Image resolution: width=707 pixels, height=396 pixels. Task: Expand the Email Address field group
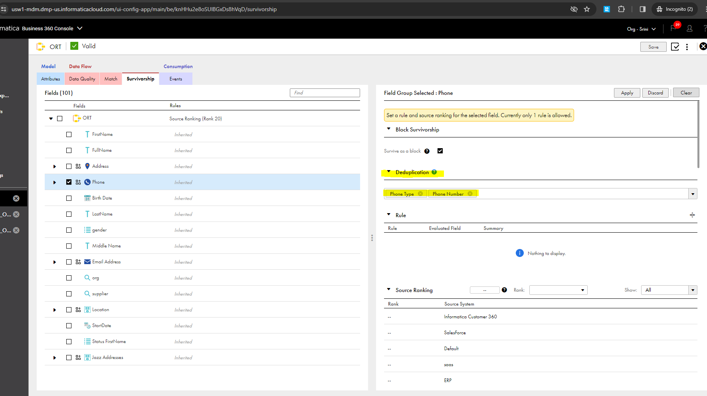tap(55, 262)
